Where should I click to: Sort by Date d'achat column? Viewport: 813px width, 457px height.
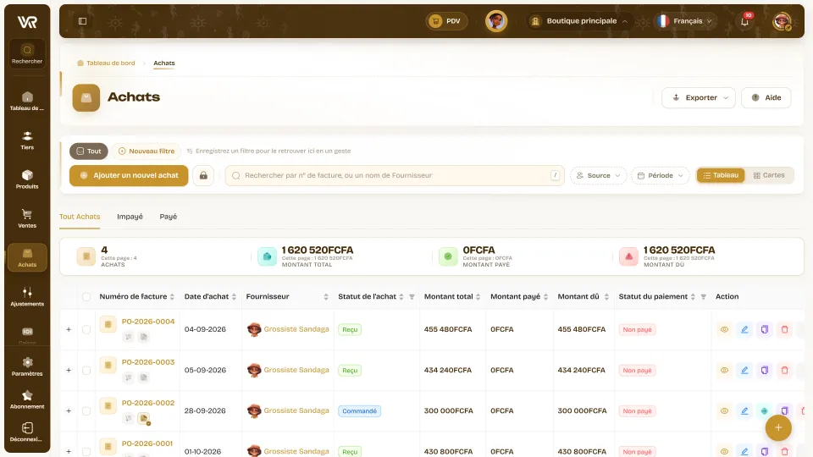(x=234, y=297)
